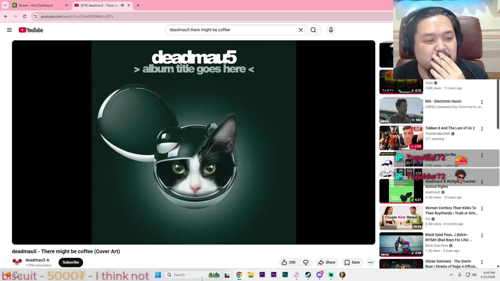The width and height of the screenshot is (500, 281).
Task: Open deadmau5 channel avatar
Action: pos(17,262)
